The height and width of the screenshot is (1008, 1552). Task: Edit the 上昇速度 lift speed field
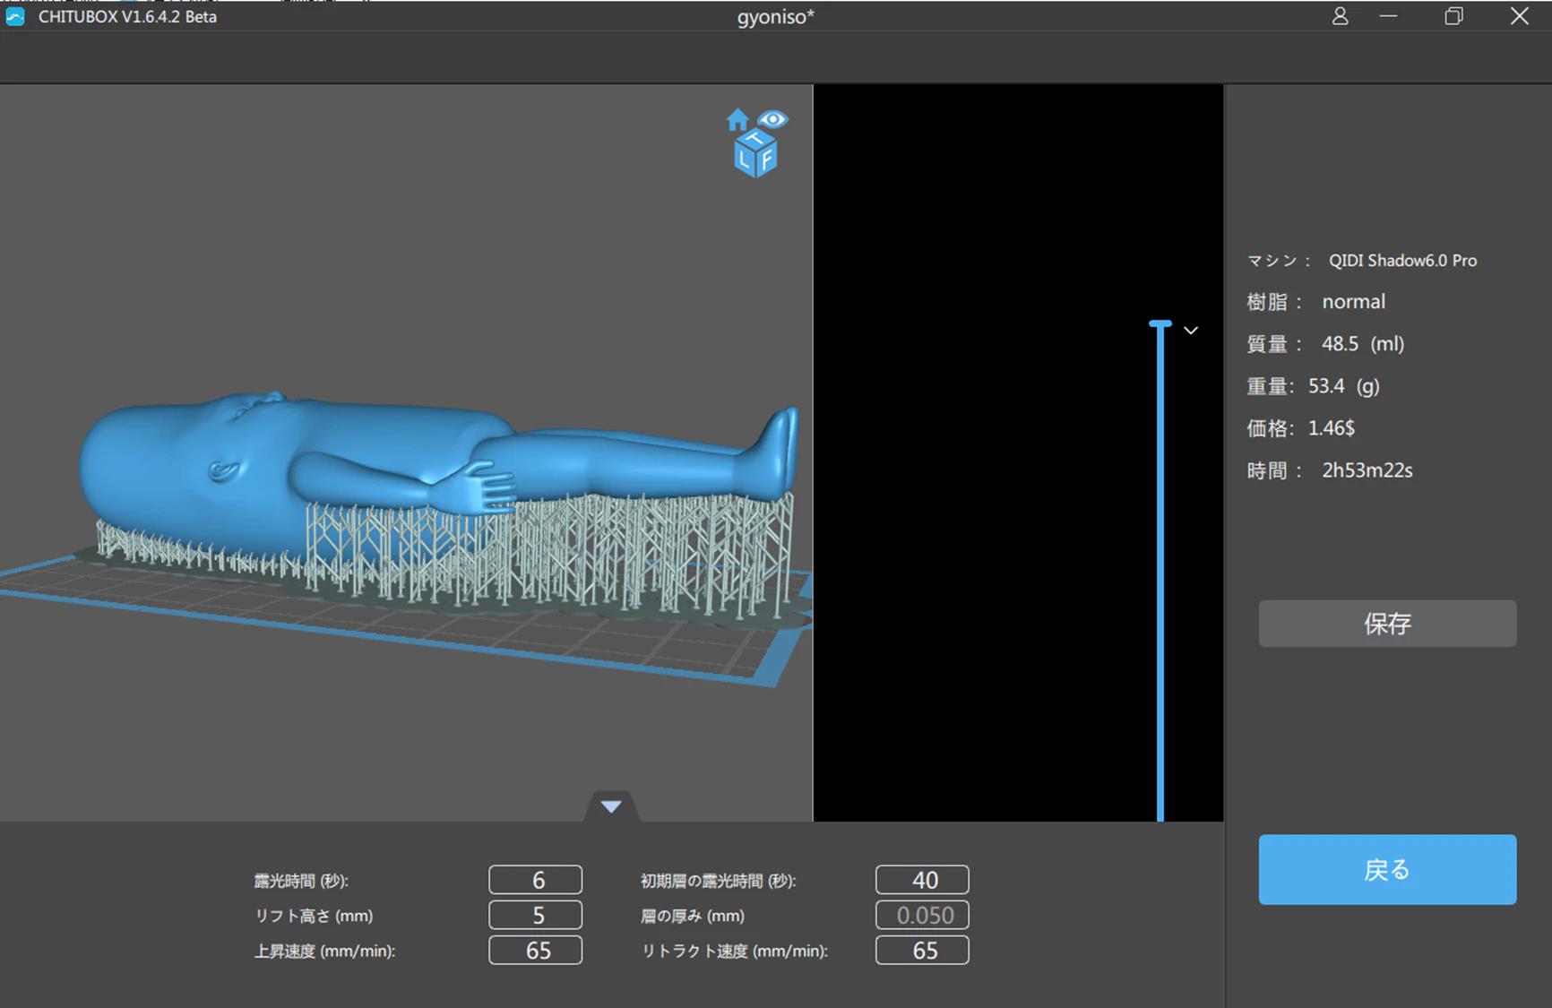pyautogui.click(x=535, y=950)
